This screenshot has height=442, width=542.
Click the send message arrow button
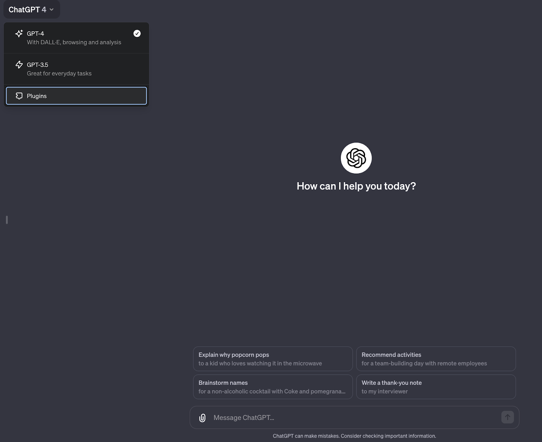point(507,417)
